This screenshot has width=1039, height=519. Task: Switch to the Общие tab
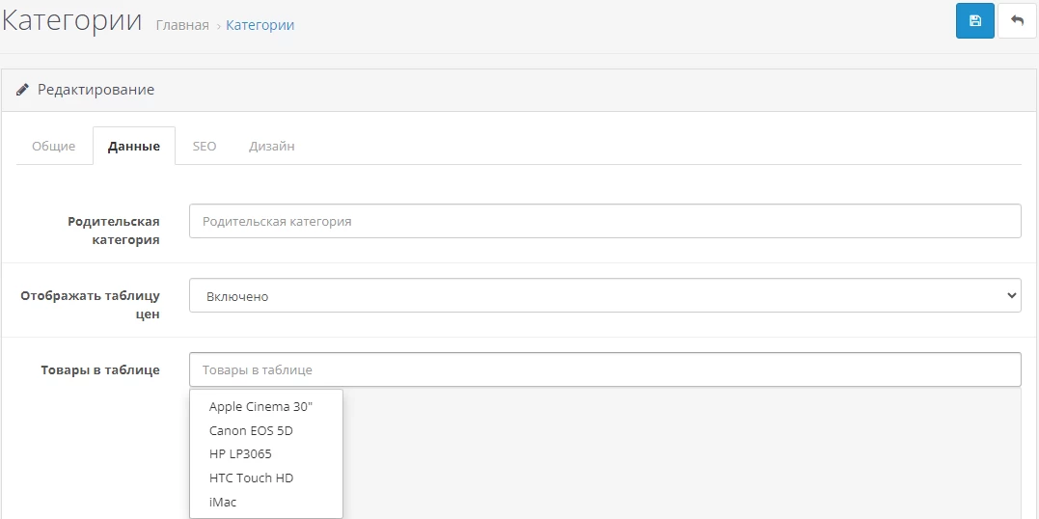54,146
